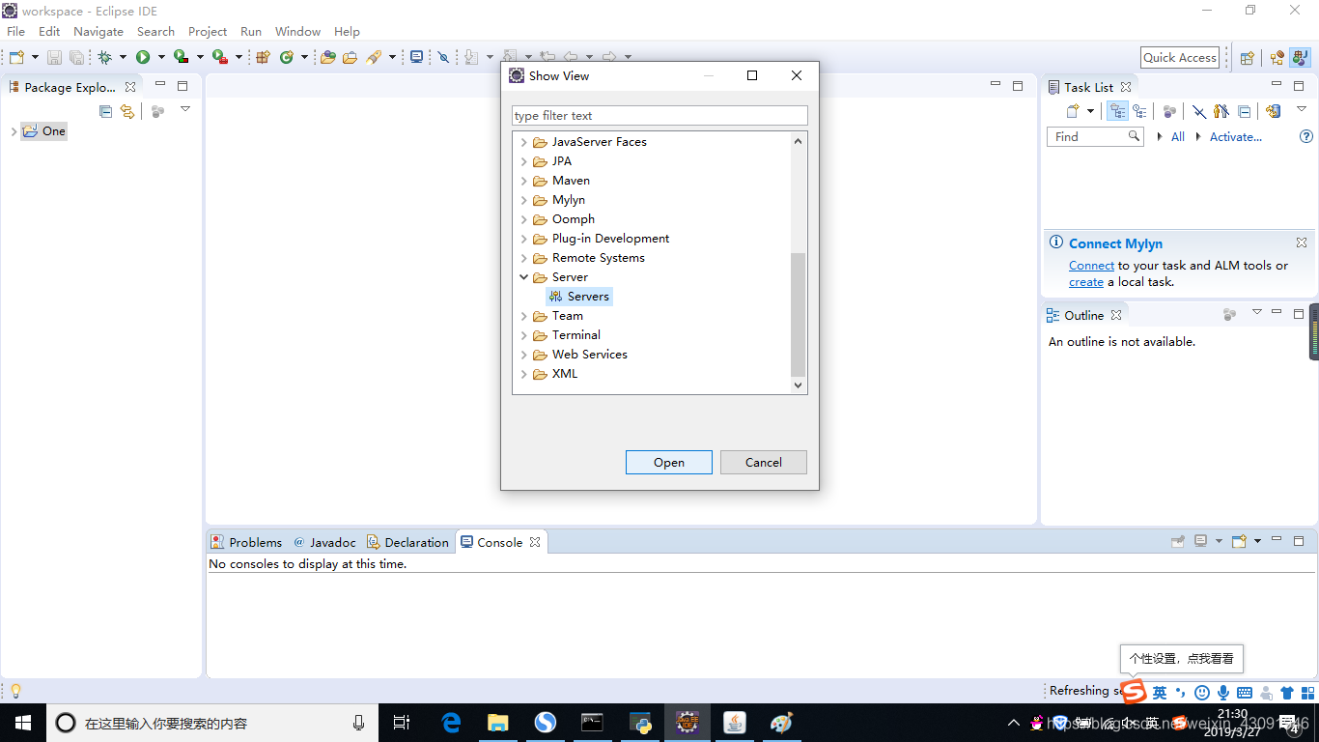Open Microsoft Edge from the taskbar
Screen dimensions: 1319x742
[x=451, y=723]
